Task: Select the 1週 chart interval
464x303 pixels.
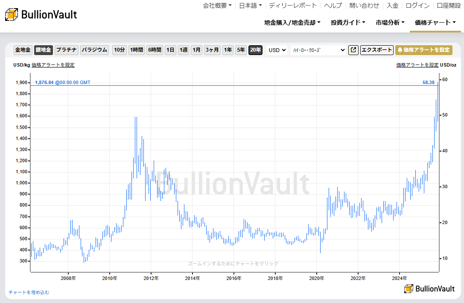Action: coord(183,50)
